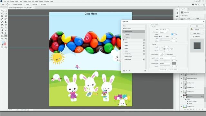This screenshot has height=116, width=206.
Task: Switch to the Libraries panel tab
Action: 190,9
